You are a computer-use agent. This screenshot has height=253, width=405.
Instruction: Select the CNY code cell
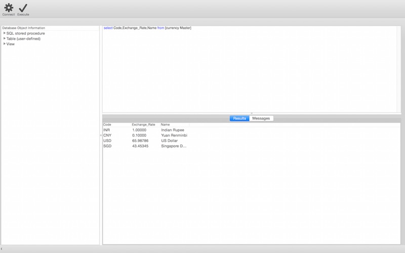107,135
